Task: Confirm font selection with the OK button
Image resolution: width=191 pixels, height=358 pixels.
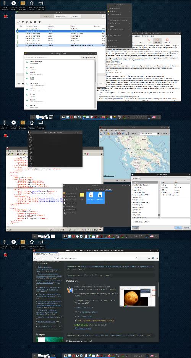Action: tap(178, 227)
